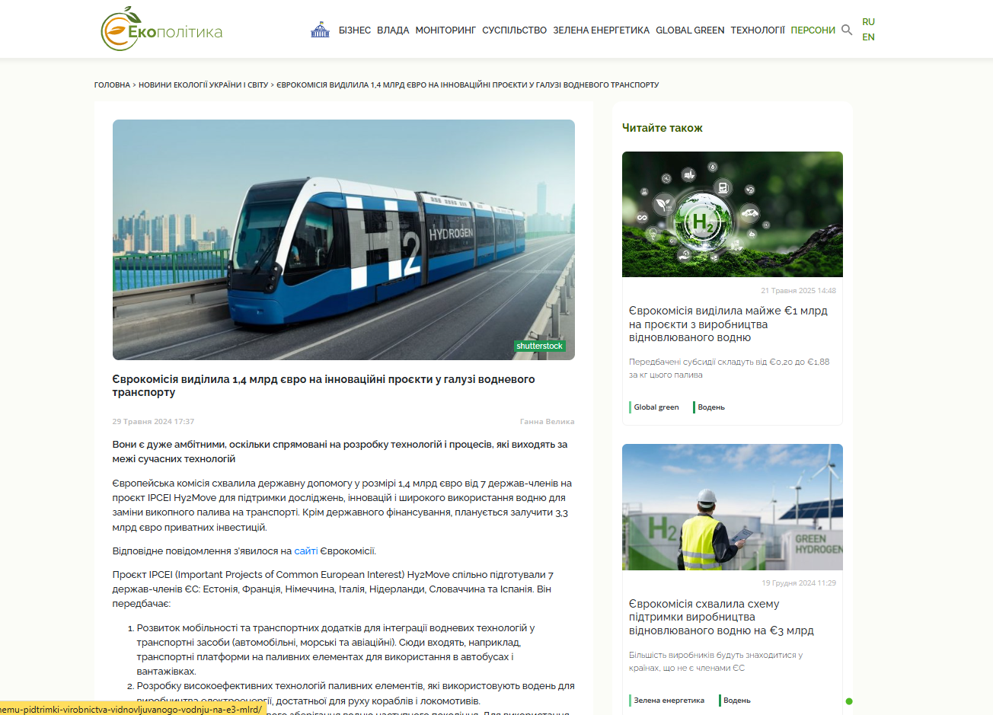The height and width of the screenshot is (715, 993).
Task: Click the author name Ганна Велика
Action: coord(548,422)
